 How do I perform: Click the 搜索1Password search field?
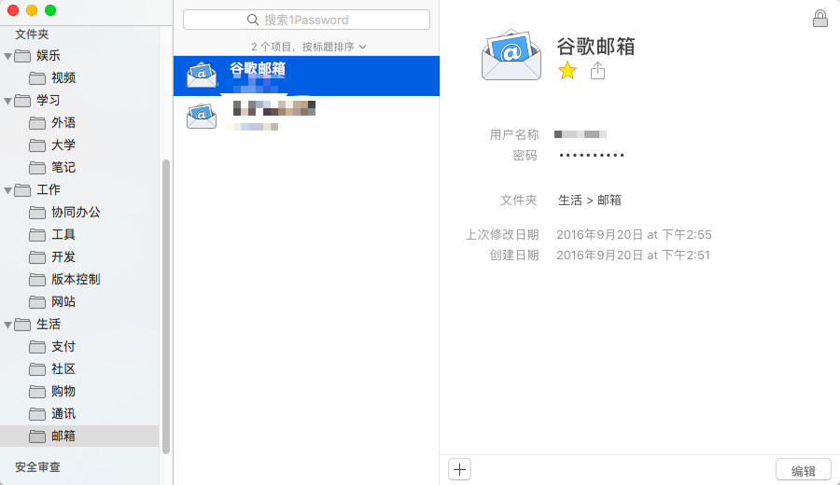click(x=306, y=20)
